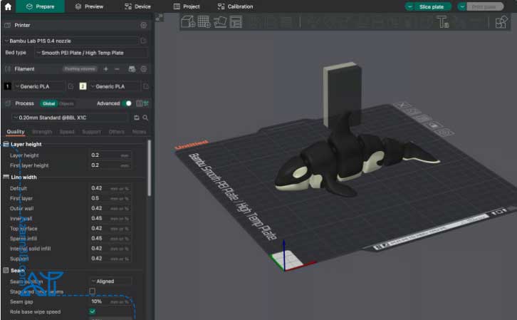Open the Bed type dropdown
The height and width of the screenshot is (320, 517).
click(93, 53)
